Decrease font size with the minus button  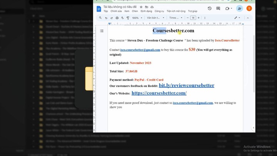coord(188,18)
